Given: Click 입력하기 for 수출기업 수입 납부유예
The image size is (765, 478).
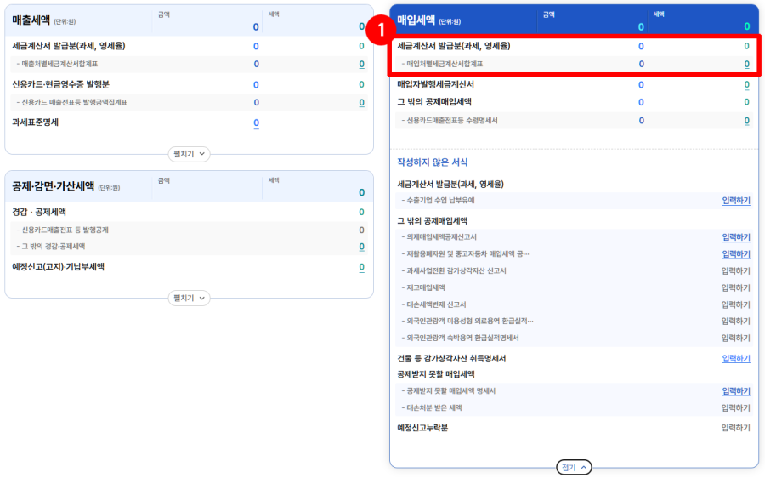Looking at the screenshot, I should [735, 201].
